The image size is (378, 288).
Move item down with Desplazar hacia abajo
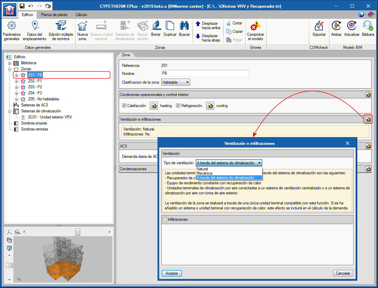click(208, 38)
